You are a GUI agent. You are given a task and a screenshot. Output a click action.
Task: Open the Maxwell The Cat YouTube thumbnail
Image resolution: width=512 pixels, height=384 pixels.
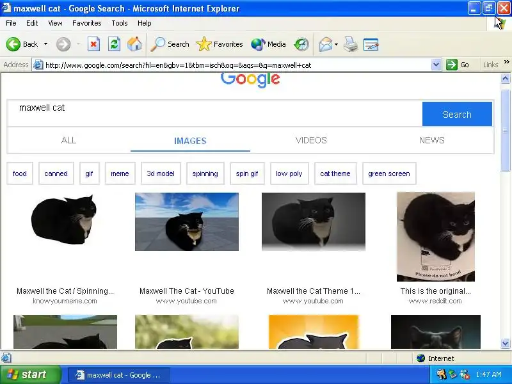click(187, 221)
